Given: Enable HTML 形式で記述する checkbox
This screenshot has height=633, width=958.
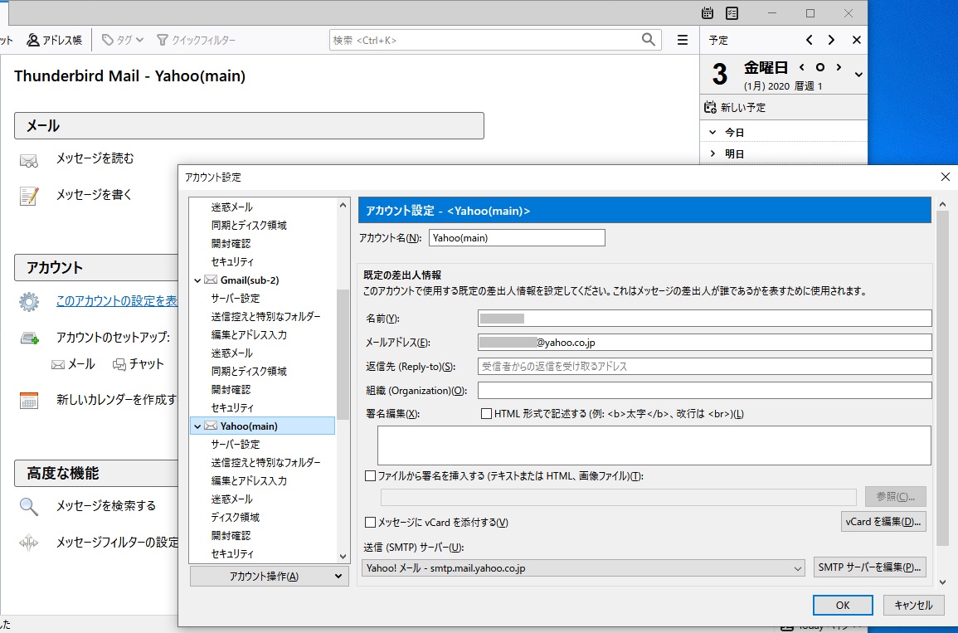Looking at the screenshot, I should pyautogui.click(x=487, y=413).
